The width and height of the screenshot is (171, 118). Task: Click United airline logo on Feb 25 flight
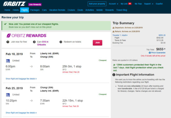coord(8,95)
